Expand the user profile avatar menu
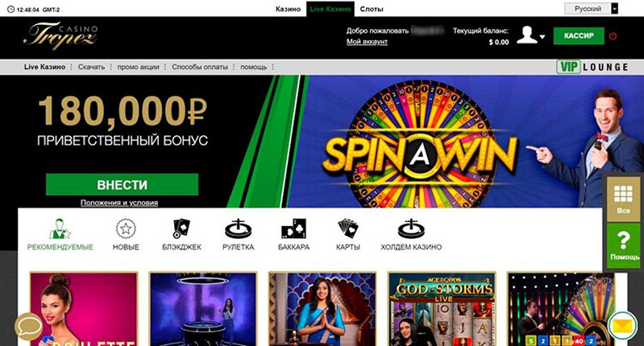644x346 pixels. (x=530, y=35)
